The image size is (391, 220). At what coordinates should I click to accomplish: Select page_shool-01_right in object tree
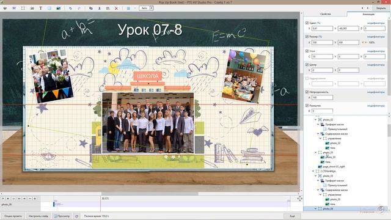[x=334, y=167]
